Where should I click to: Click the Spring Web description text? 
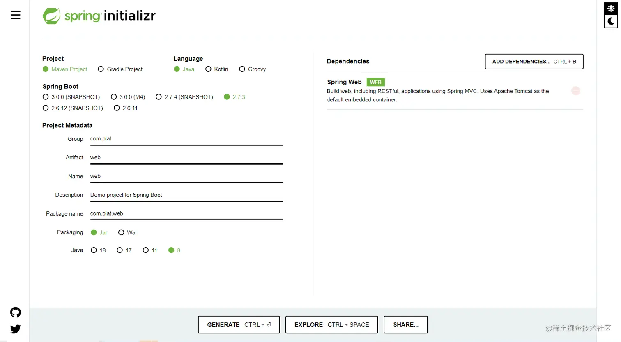438,95
